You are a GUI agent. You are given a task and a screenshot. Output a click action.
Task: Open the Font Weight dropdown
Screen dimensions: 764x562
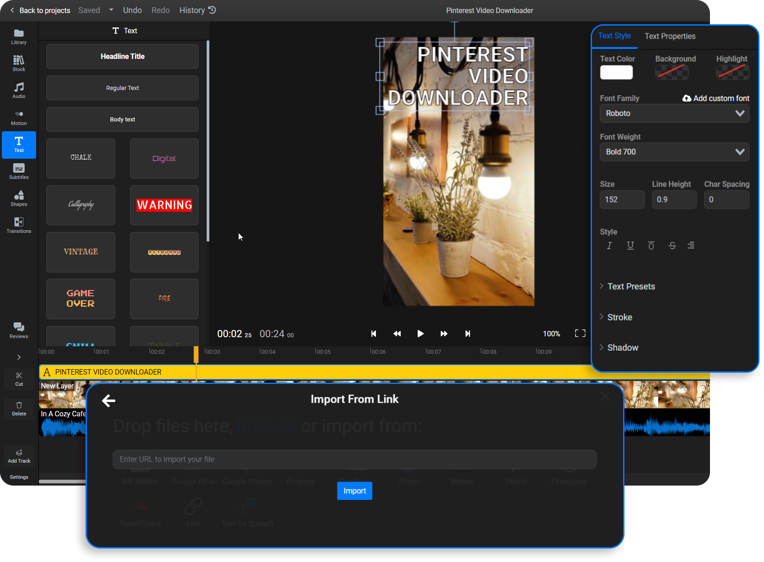(x=674, y=152)
